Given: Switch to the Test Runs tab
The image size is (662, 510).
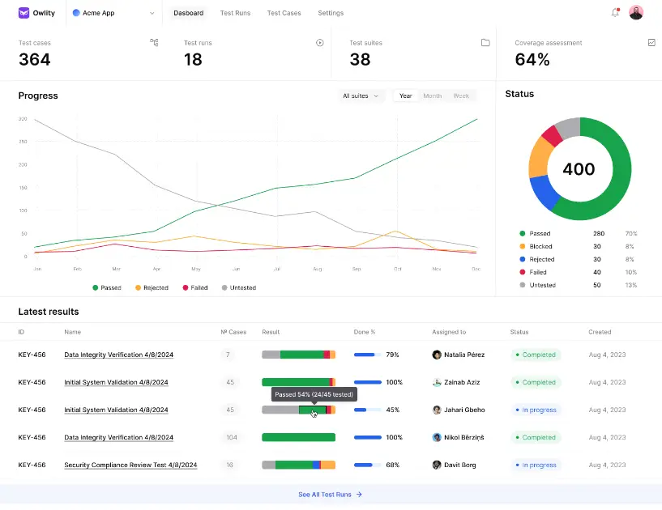Looking at the screenshot, I should [235, 13].
